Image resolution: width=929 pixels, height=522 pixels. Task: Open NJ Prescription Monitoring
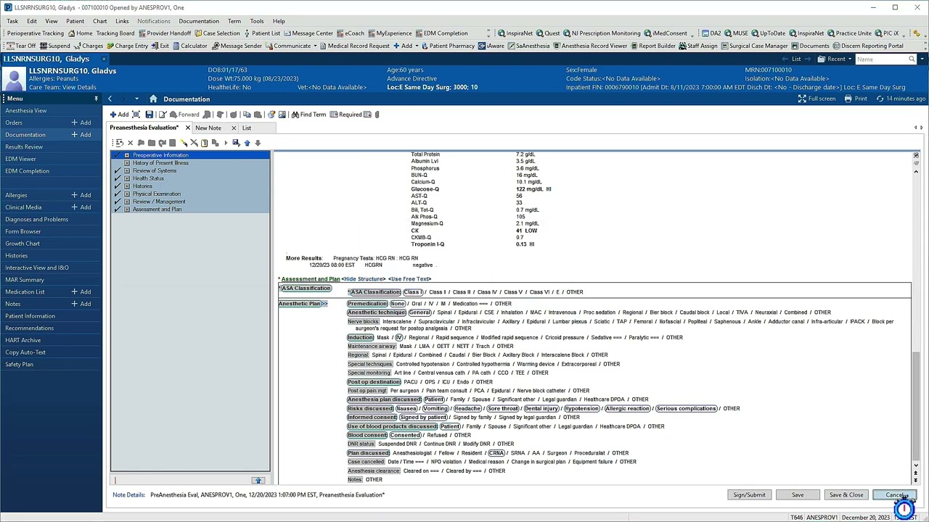pyautogui.click(x=602, y=33)
